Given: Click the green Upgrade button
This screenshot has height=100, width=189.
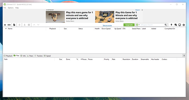Looking at the screenshot, I should coord(129,25).
